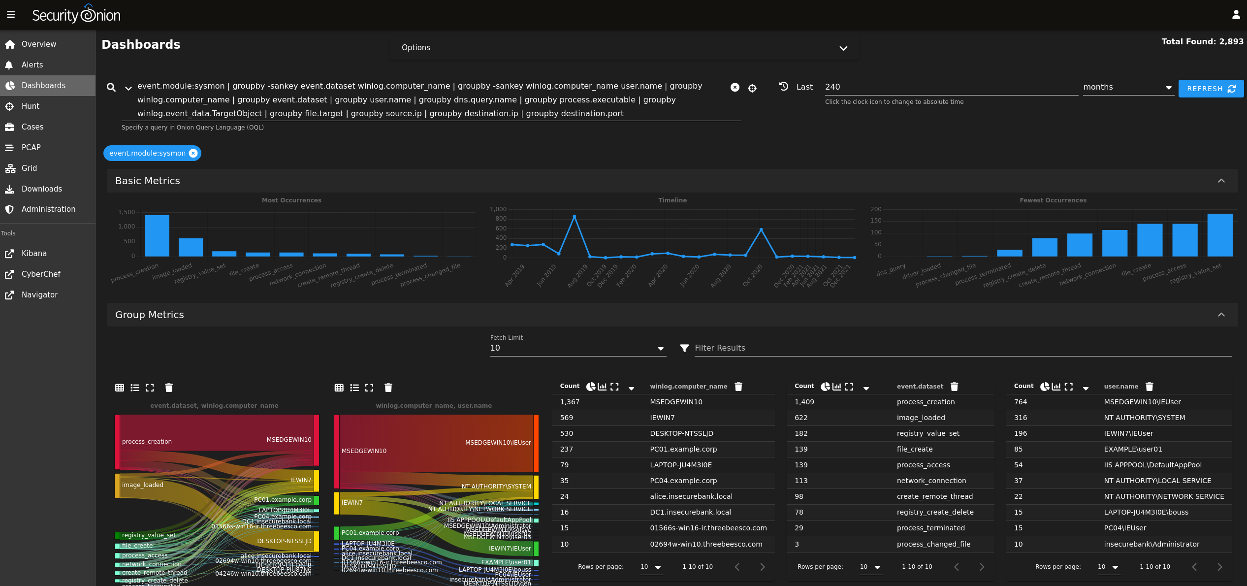Image resolution: width=1247 pixels, height=586 pixels.
Task: Collapse the Basic Metrics section
Action: tap(1221, 181)
